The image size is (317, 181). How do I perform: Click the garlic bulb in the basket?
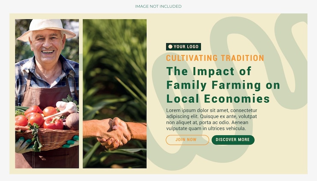click(x=67, y=107)
